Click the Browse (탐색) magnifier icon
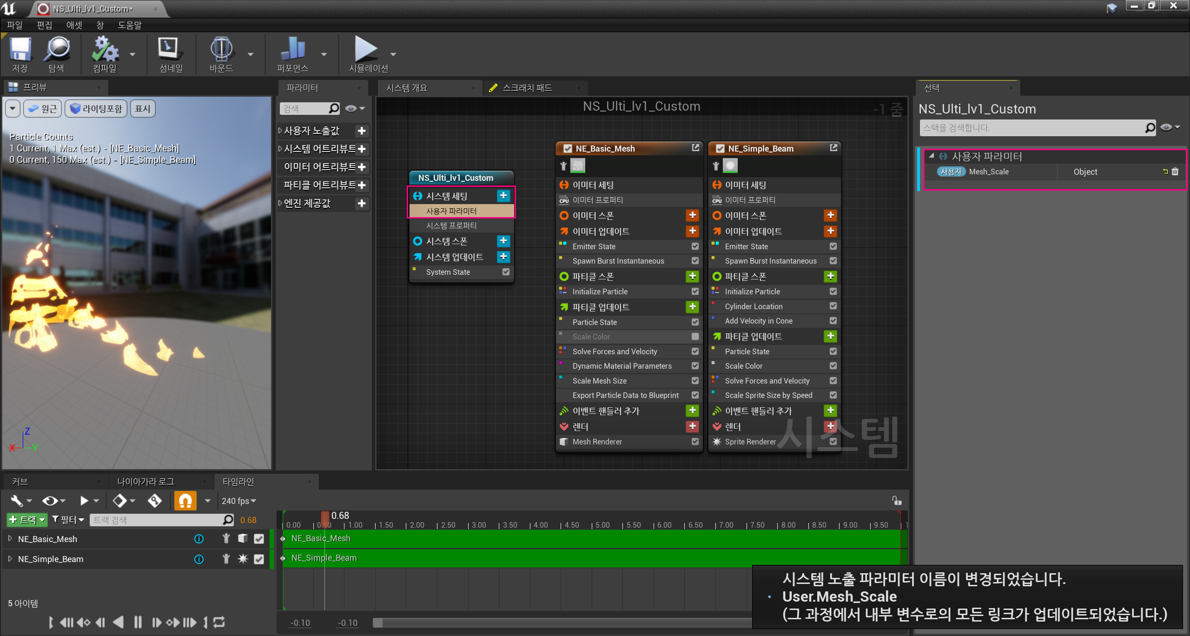The height and width of the screenshot is (636, 1190). point(56,50)
